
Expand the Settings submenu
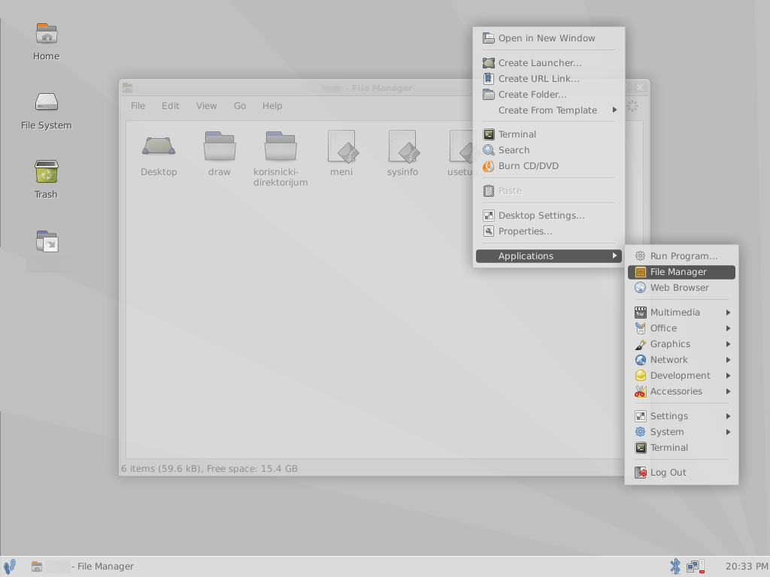pyautogui.click(x=668, y=415)
